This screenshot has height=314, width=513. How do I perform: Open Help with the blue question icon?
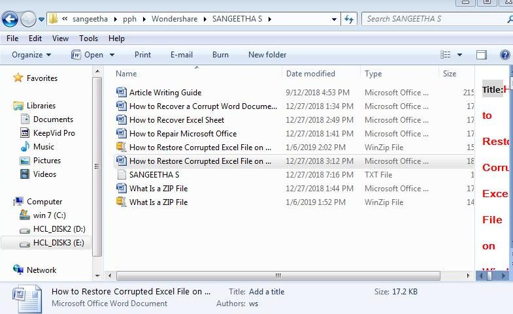[505, 55]
